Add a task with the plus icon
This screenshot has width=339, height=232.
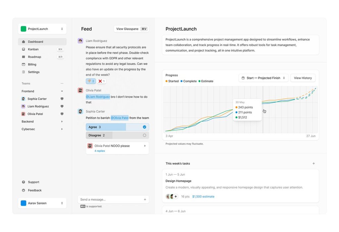[x=313, y=163]
